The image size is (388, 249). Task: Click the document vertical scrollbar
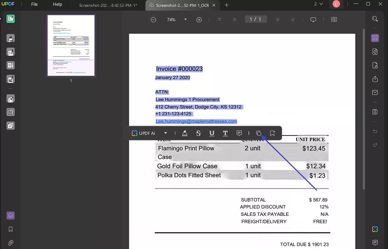coord(364,109)
